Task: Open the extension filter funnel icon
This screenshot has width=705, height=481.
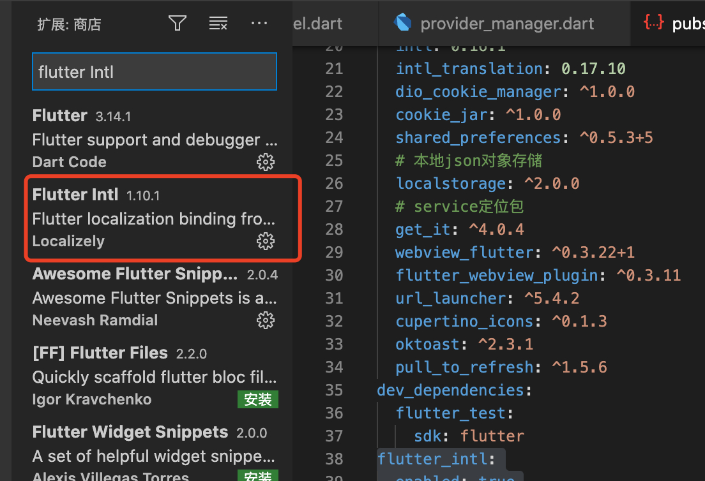Action: (177, 23)
